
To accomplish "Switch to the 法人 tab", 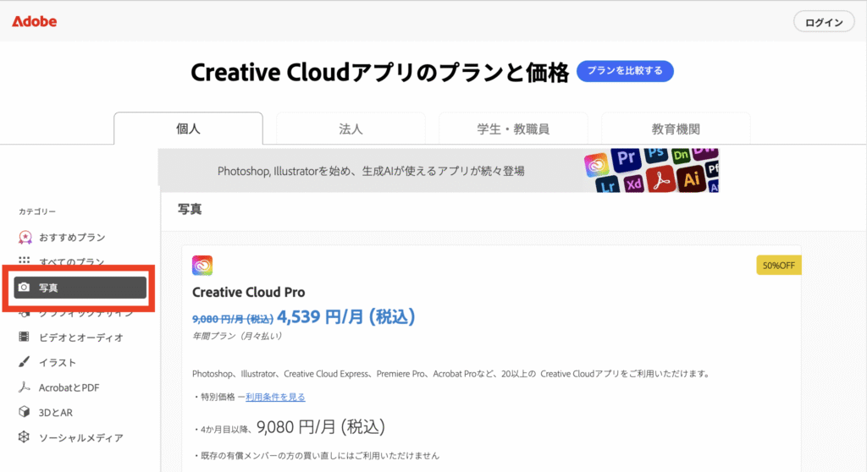I will coord(351,129).
